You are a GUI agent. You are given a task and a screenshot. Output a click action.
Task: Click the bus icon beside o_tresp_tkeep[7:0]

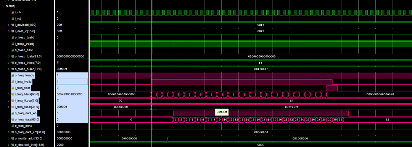pyautogui.click(x=13, y=63)
